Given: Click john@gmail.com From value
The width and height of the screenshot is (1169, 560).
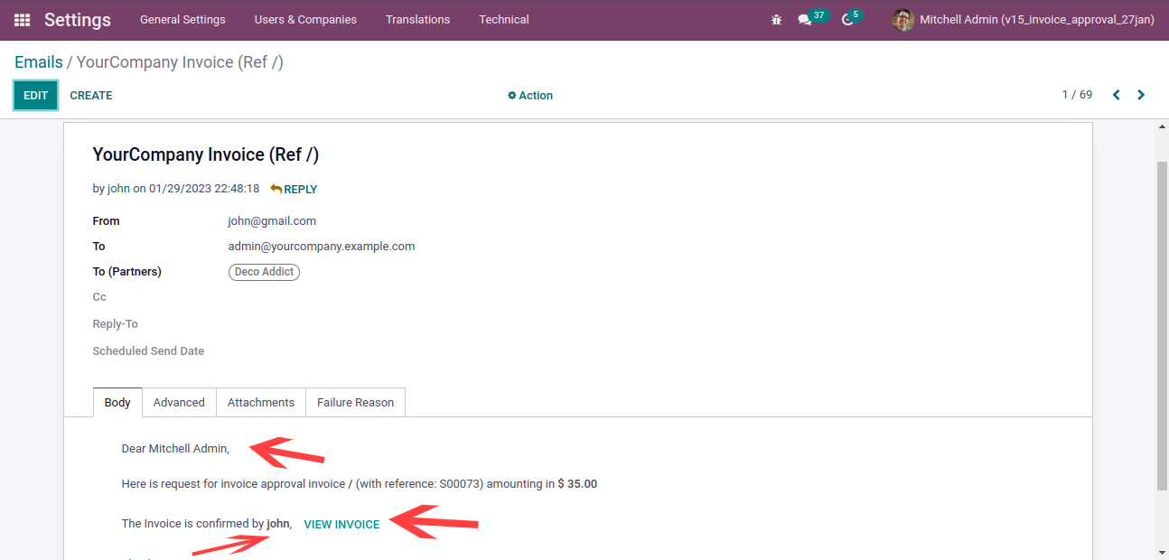Looking at the screenshot, I should pos(272,221).
